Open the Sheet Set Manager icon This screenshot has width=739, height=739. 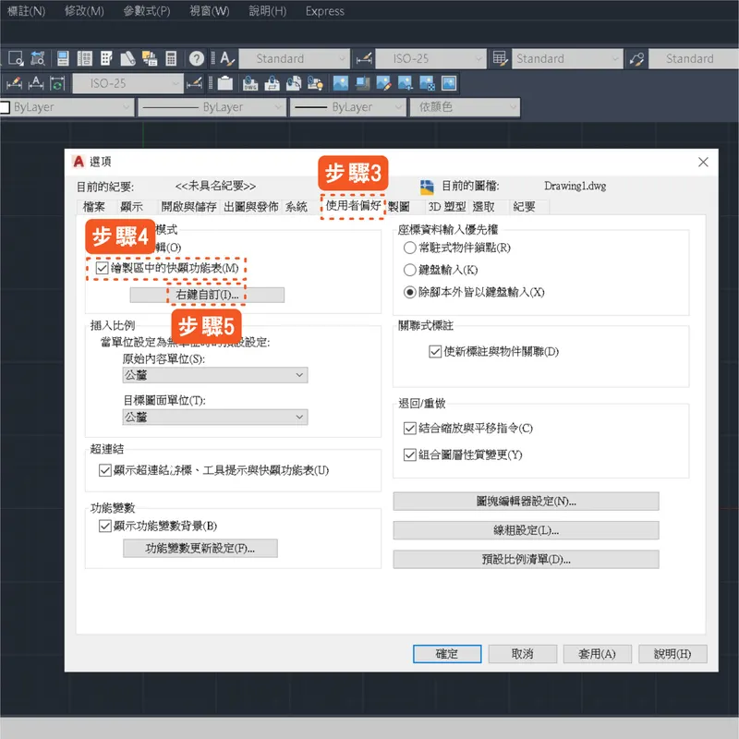[x=127, y=58]
